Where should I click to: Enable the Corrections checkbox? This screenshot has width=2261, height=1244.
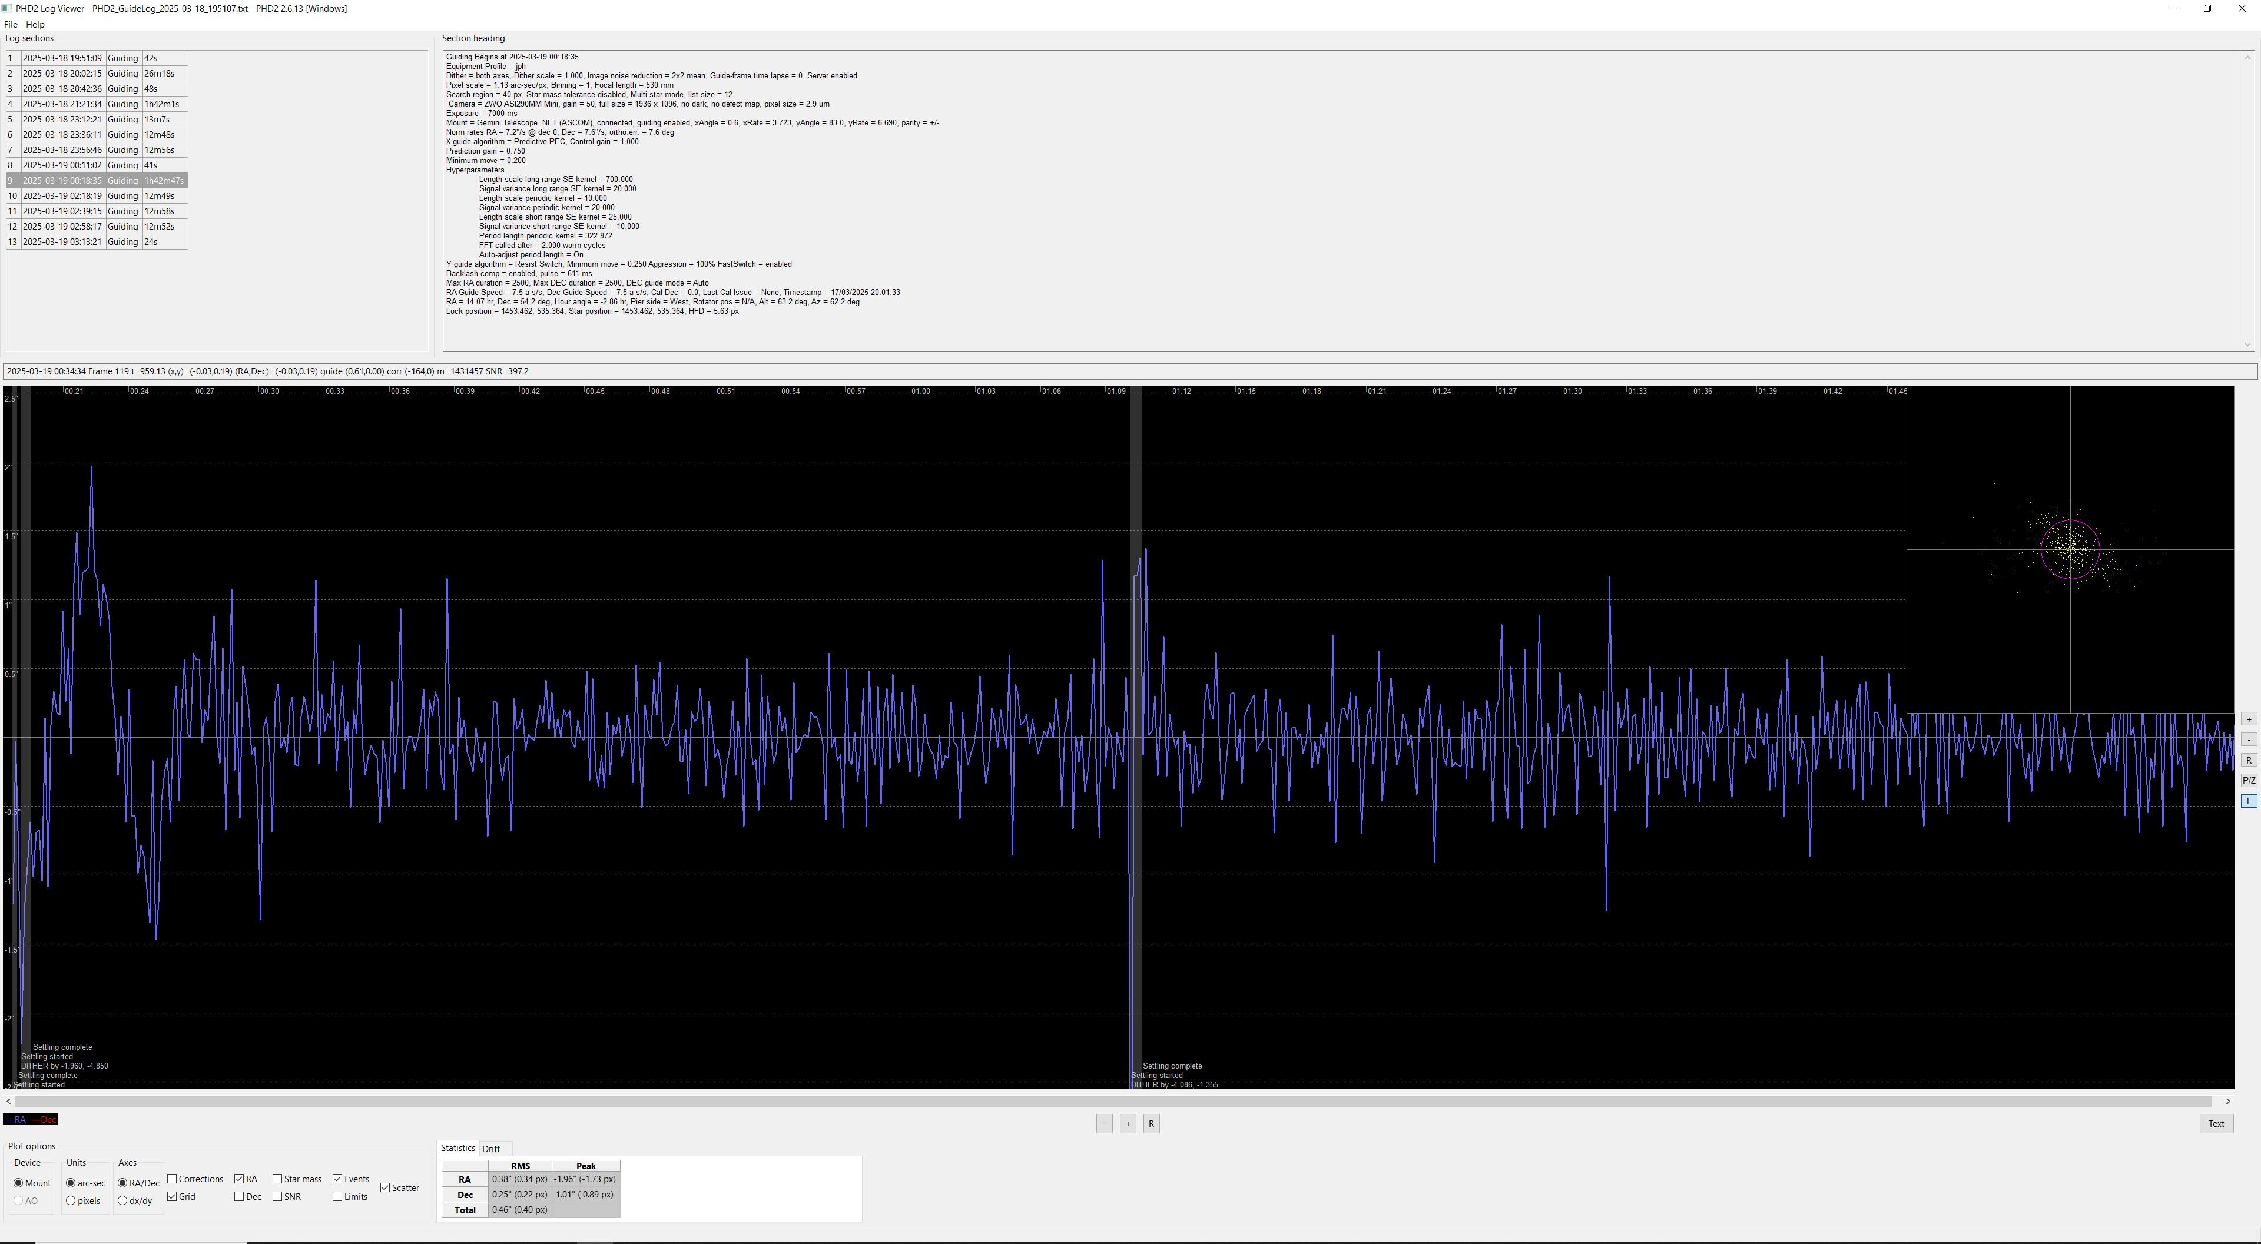click(x=172, y=1179)
